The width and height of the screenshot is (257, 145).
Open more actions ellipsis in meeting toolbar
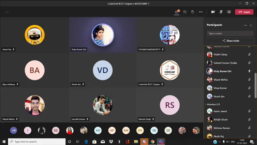coord(201,12)
